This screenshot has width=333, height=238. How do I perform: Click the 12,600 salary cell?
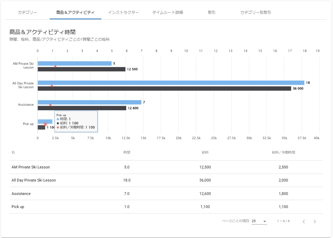(x=205, y=194)
